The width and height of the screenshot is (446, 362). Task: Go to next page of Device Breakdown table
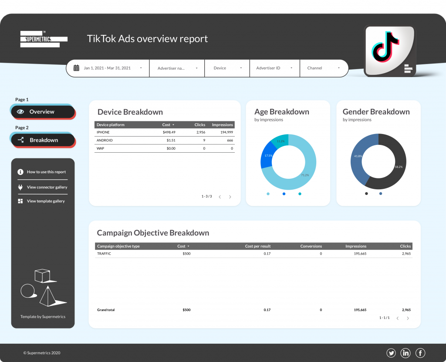pyautogui.click(x=230, y=197)
